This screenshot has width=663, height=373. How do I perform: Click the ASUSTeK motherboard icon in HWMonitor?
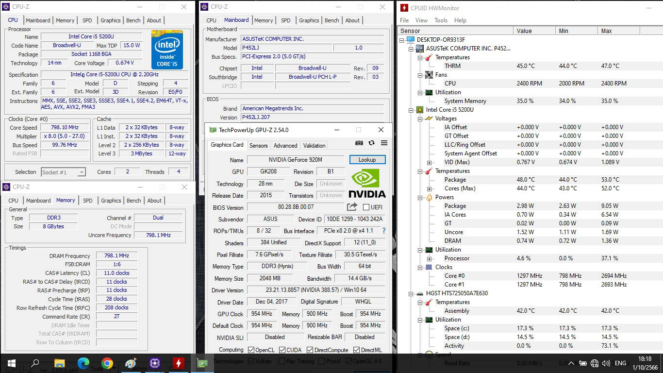[x=419, y=48]
